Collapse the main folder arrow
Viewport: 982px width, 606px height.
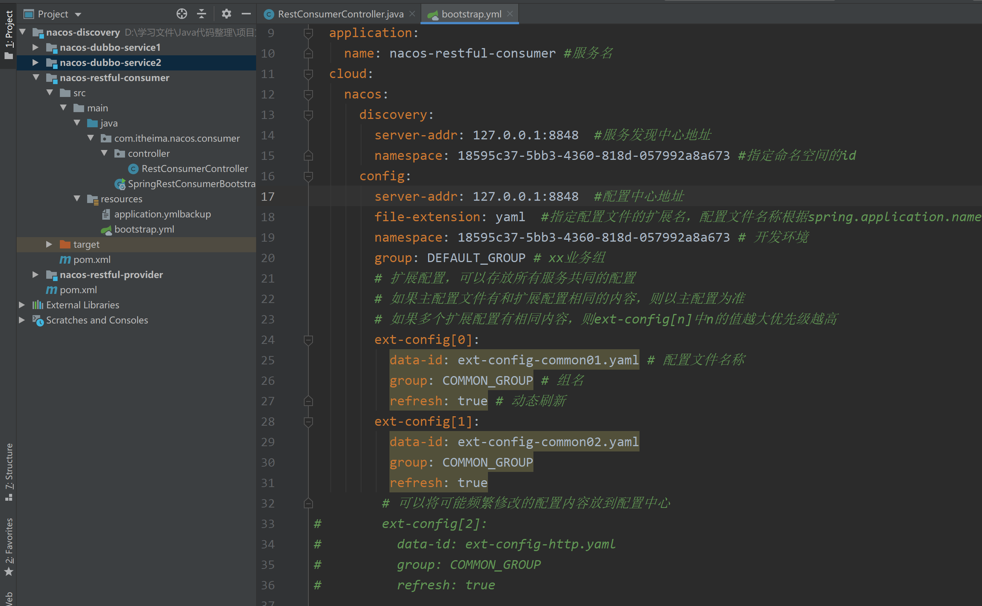[x=63, y=108]
